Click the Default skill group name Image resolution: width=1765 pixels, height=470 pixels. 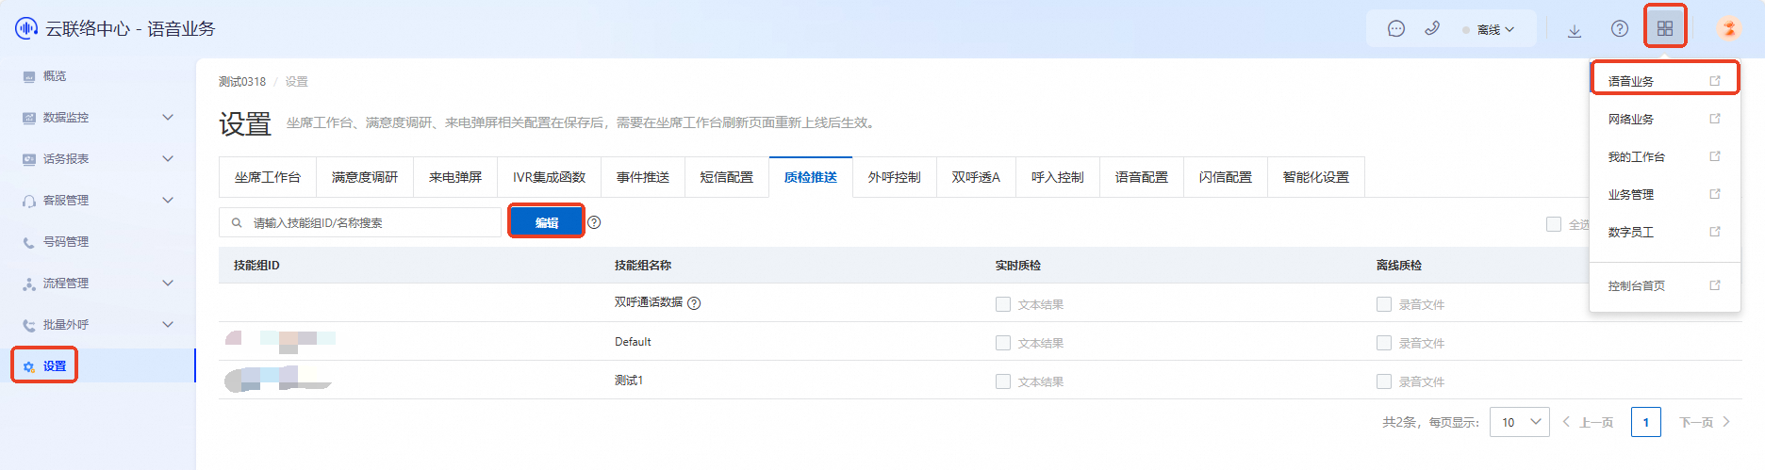tap(633, 342)
